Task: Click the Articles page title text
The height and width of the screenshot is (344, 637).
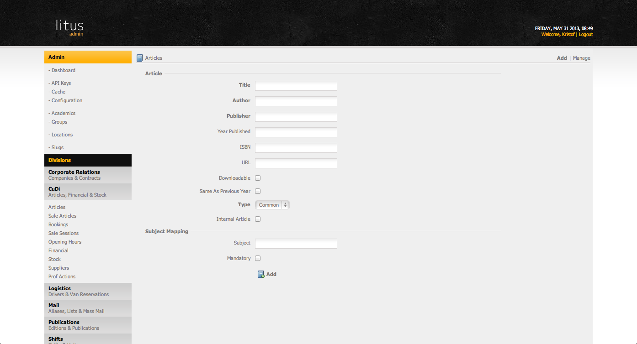Action: coord(154,58)
